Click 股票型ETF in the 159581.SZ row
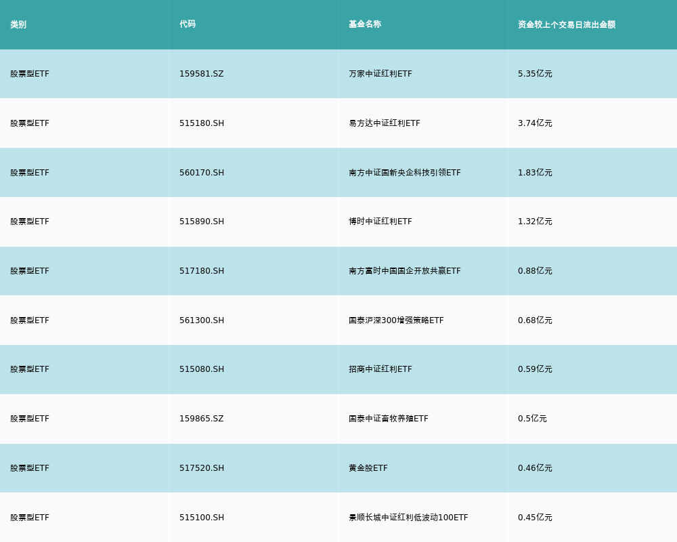 click(x=30, y=74)
